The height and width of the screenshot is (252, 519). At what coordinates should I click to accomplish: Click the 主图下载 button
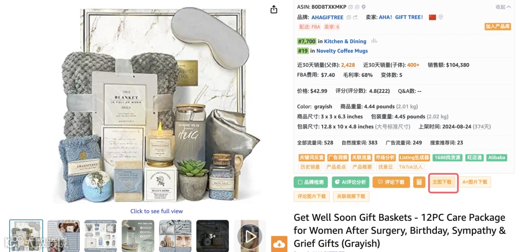[x=442, y=182]
